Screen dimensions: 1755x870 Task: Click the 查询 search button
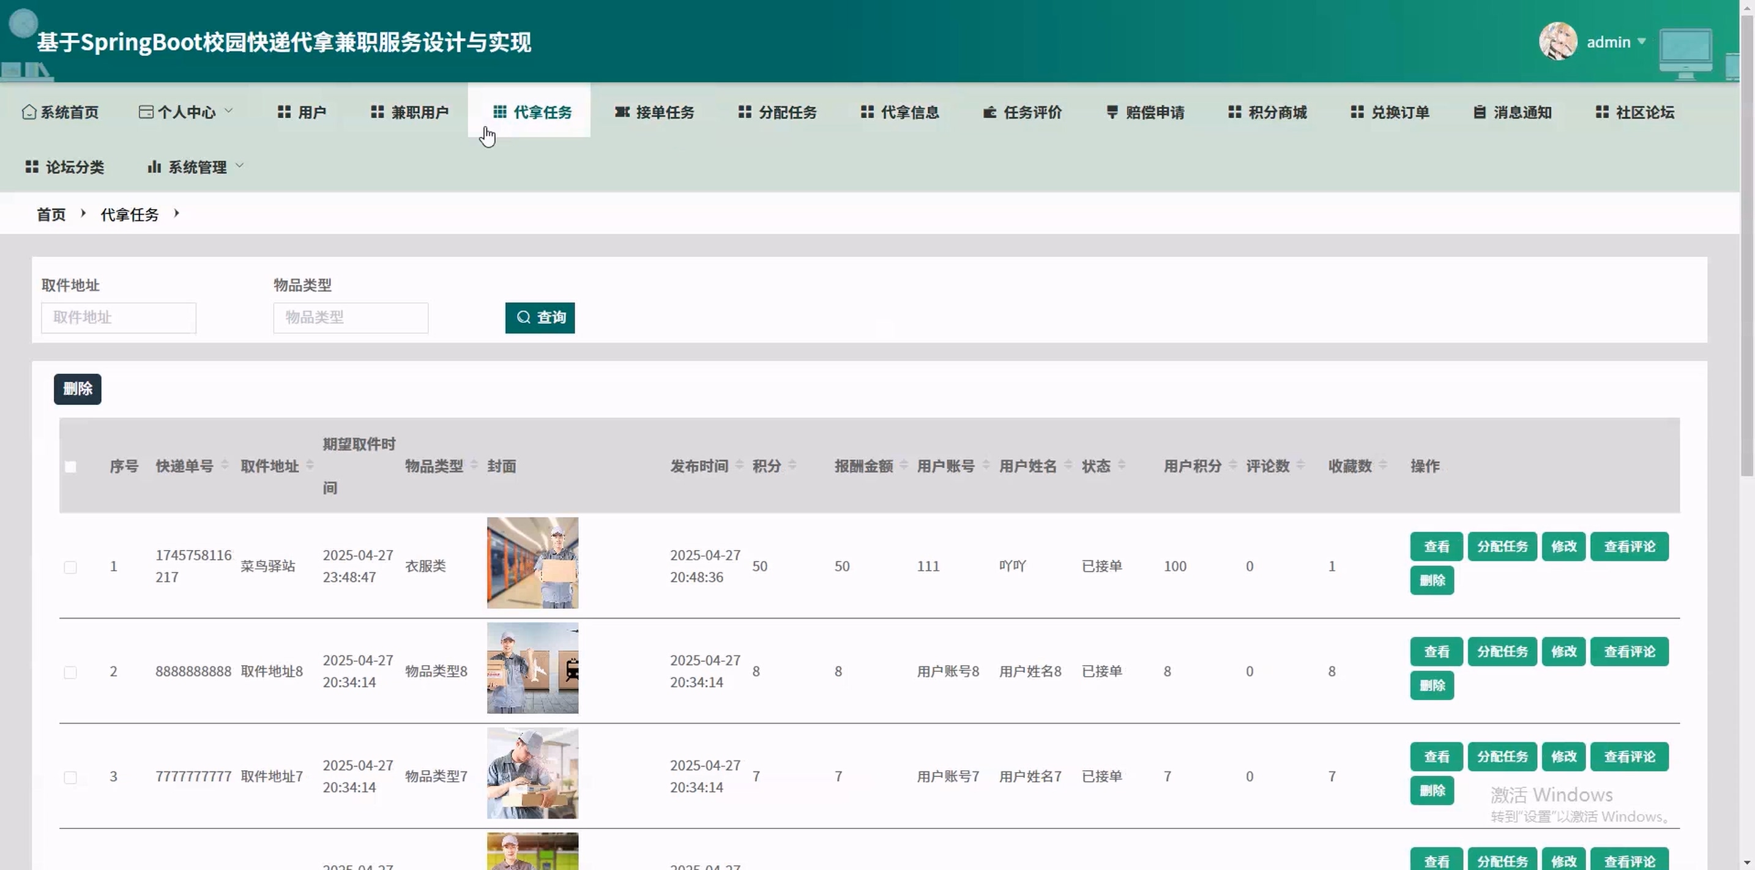point(540,318)
